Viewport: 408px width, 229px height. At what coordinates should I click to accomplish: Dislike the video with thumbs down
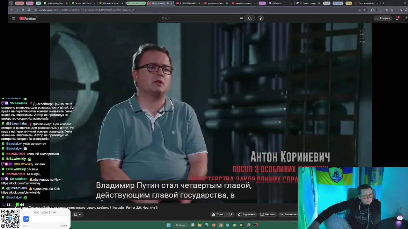[x=230, y=214]
